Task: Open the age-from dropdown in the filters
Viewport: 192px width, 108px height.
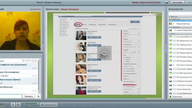Action: click(127, 52)
